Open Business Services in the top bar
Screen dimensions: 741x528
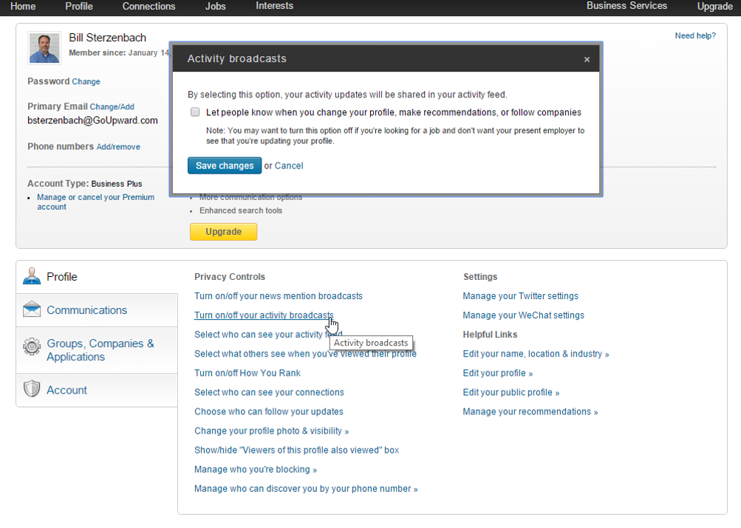[x=626, y=6]
